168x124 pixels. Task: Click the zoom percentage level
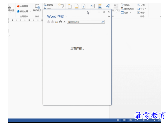tap(159, 120)
